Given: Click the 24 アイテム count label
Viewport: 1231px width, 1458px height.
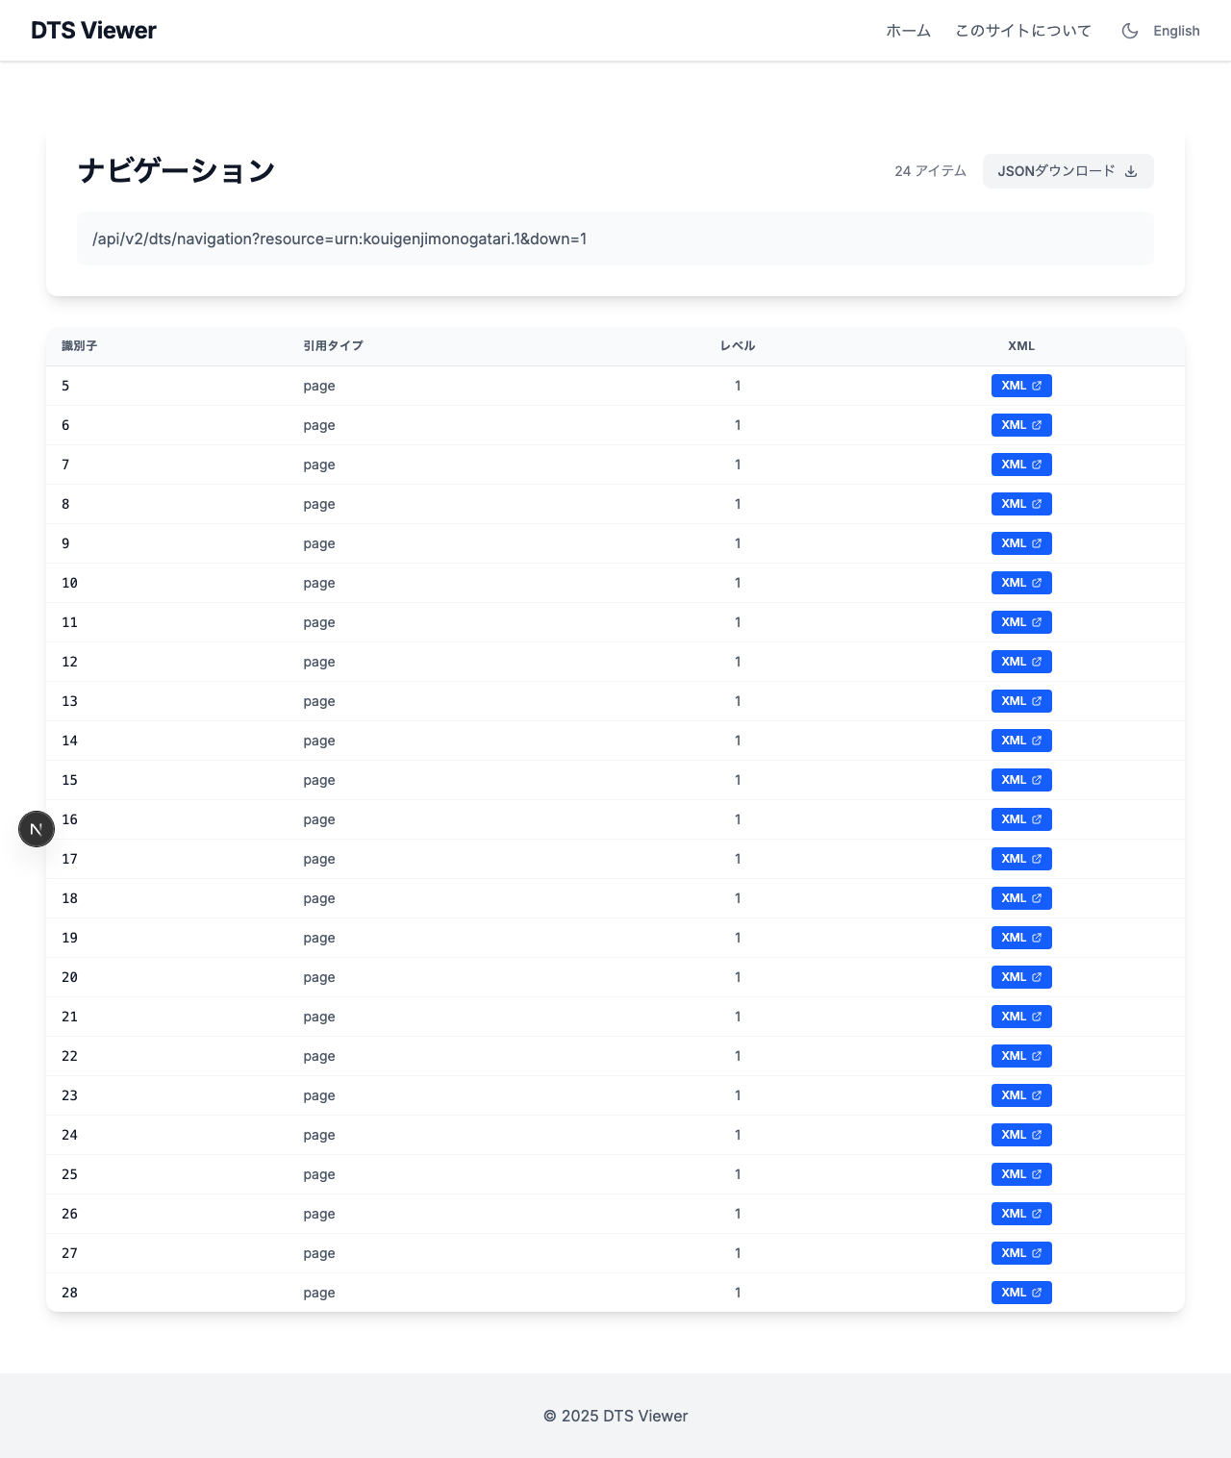Looking at the screenshot, I should pyautogui.click(x=930, y=170).
